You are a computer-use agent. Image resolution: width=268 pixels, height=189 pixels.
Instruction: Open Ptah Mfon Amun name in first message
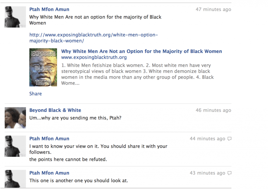pyautogui.click(x=49, y=9)
